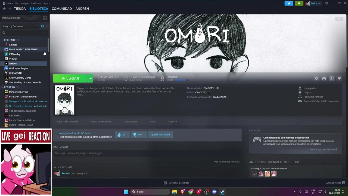Launch OMORI with the JUGAR button
The height and width of the screenshot is (196, 348).
pyautogui.click(x=70, y=78)
